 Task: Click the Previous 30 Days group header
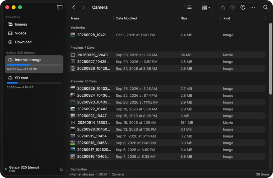coord(84,81)
